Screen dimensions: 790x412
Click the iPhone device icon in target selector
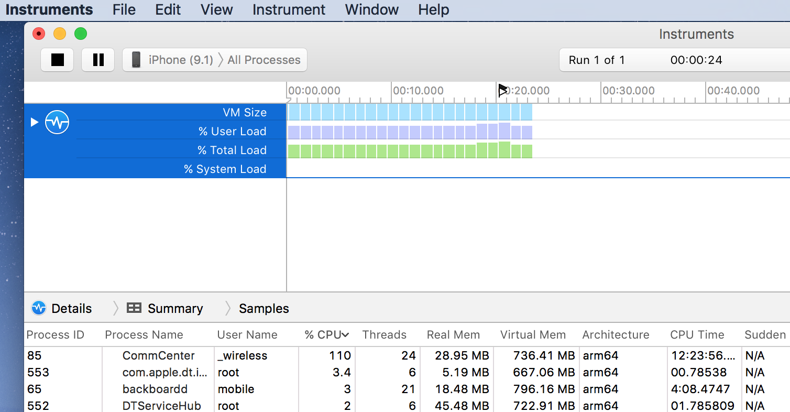point(136,60)
